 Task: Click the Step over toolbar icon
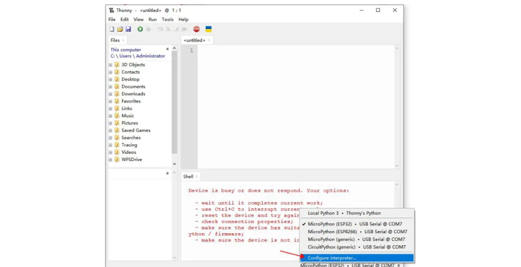tap(160, 29)
